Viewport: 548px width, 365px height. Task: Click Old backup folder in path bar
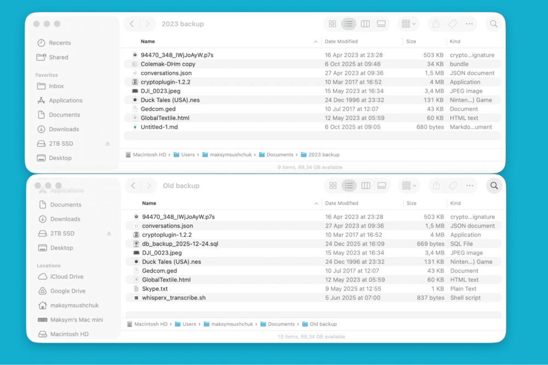319,324
